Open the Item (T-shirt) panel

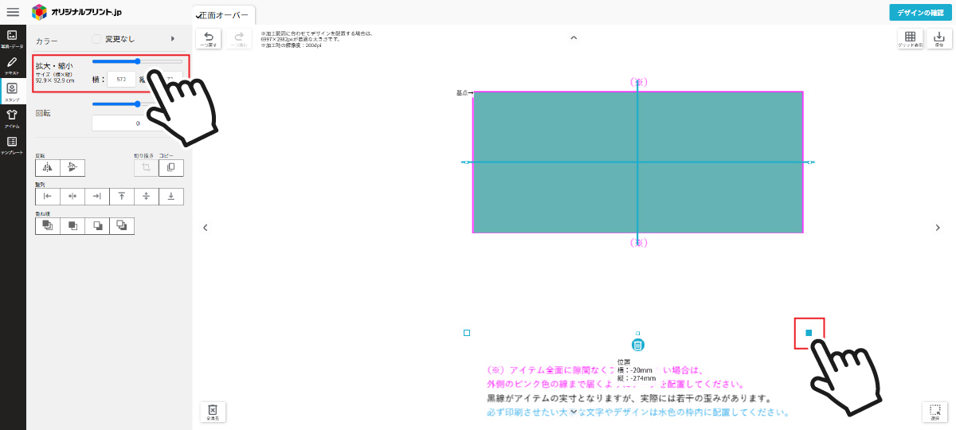12,118
